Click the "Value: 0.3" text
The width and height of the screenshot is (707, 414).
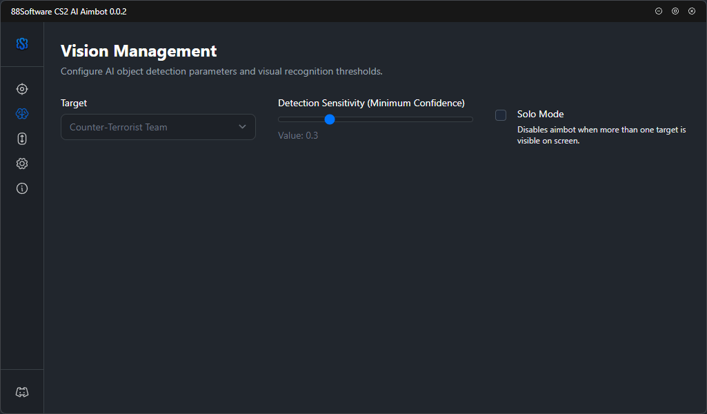click(298, 135)
